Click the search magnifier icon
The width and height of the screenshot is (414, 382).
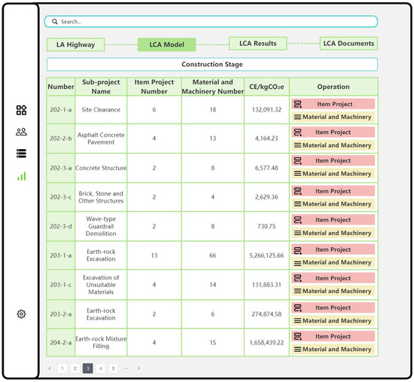click(55, 21)
